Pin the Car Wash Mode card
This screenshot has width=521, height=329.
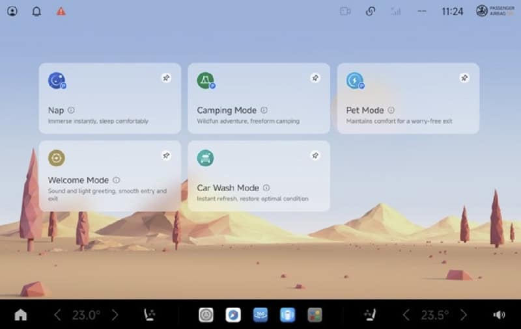pyautogui.click(x=315, y=156)
